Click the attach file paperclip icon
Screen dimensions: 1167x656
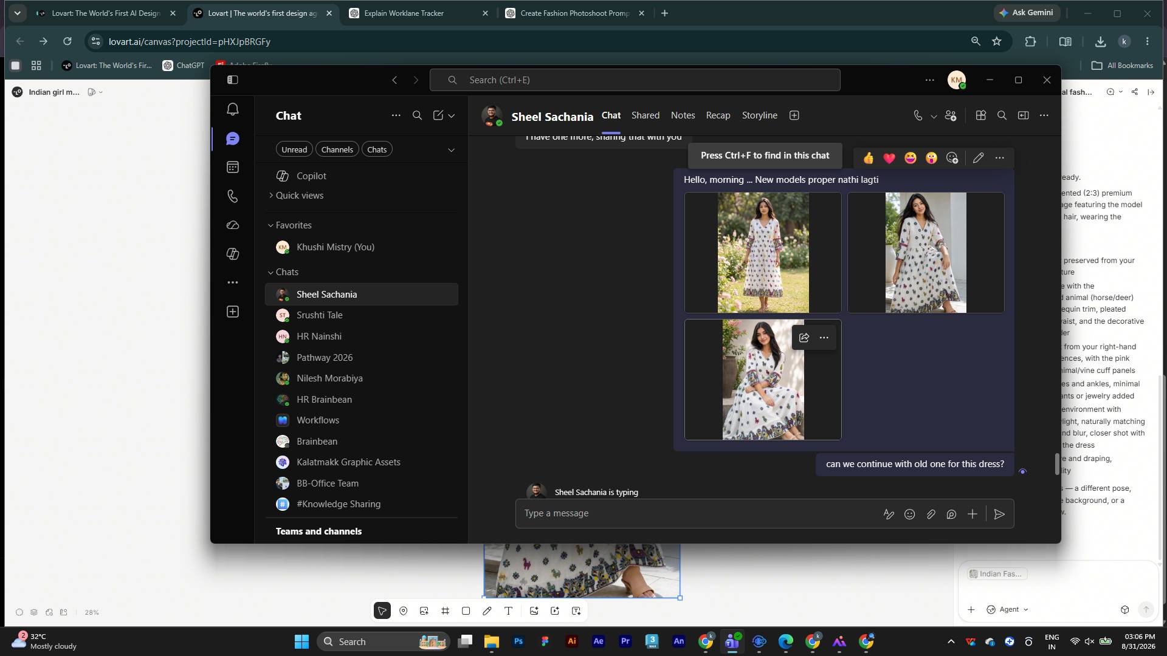click(931, 514)
